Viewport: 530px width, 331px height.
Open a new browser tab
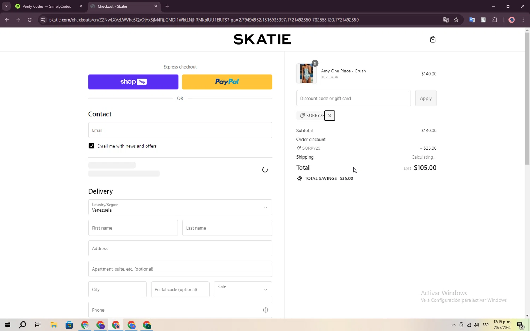(x=167, y=6)
